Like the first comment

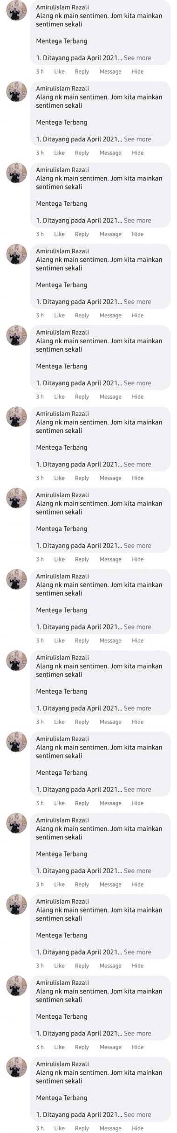click(59, 71)
